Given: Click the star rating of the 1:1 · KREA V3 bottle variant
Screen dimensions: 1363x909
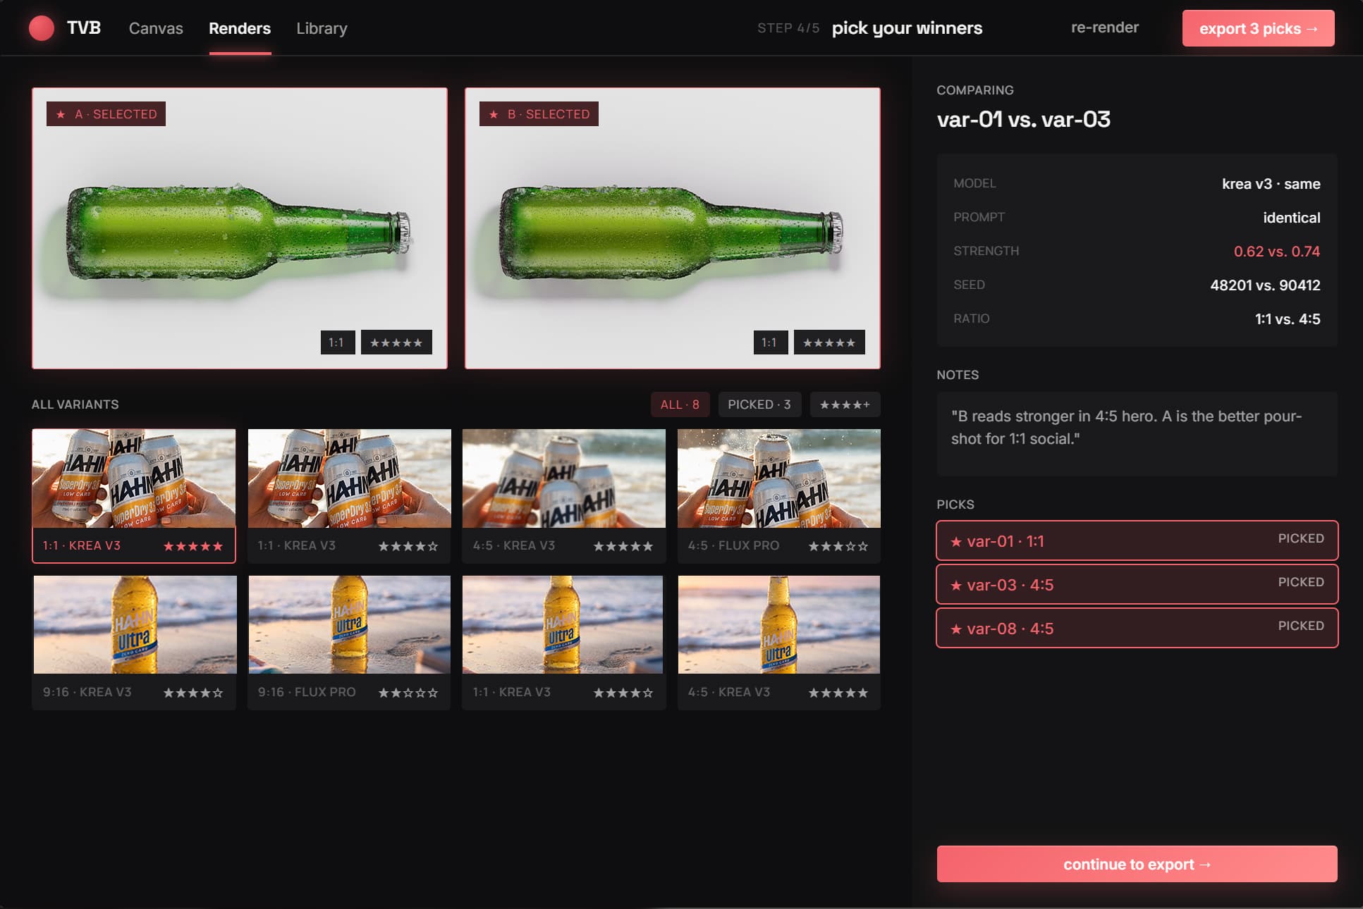Looking at the screenshot, I should 623,693.
